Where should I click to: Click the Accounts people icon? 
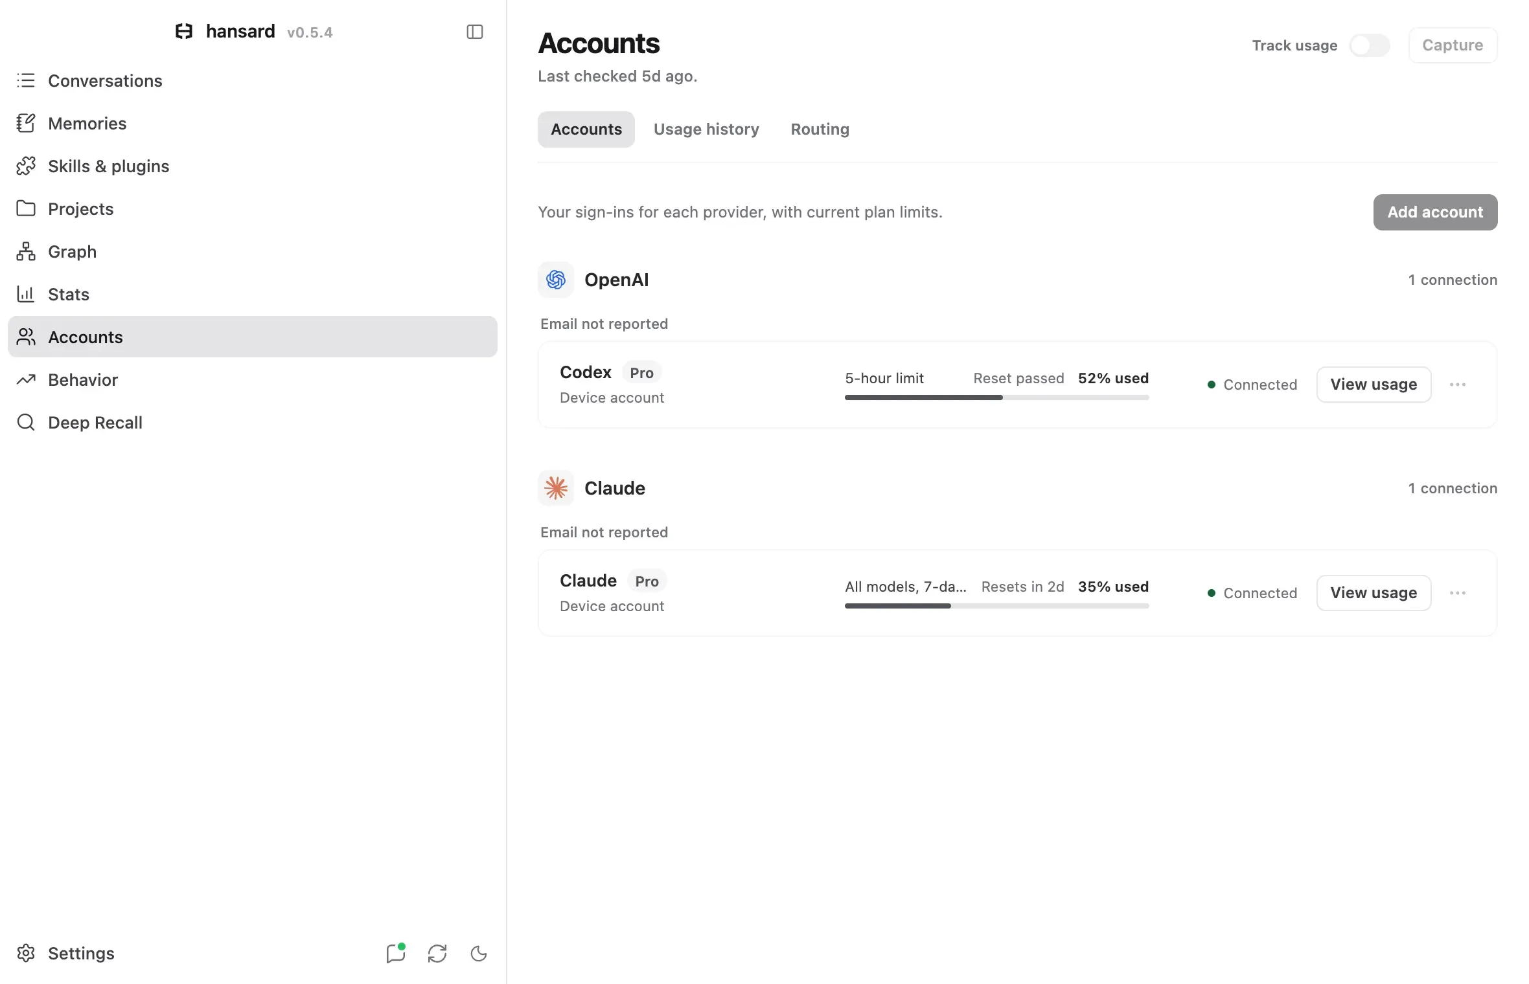(x=26, y=337)
